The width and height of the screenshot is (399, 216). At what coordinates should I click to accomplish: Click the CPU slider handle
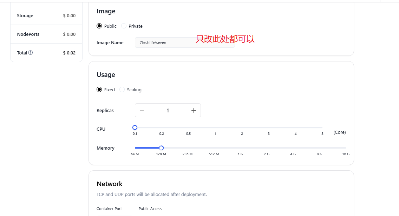pyautogui.click(x=135, y=127)
